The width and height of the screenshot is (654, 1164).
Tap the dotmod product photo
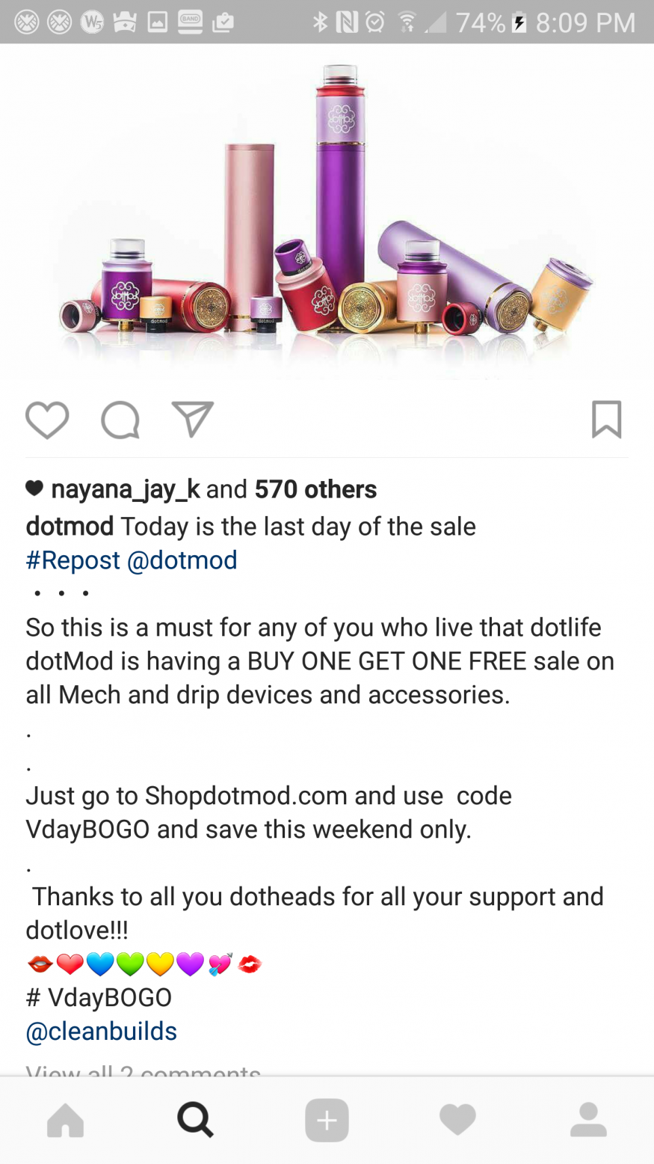coord(327,212)
